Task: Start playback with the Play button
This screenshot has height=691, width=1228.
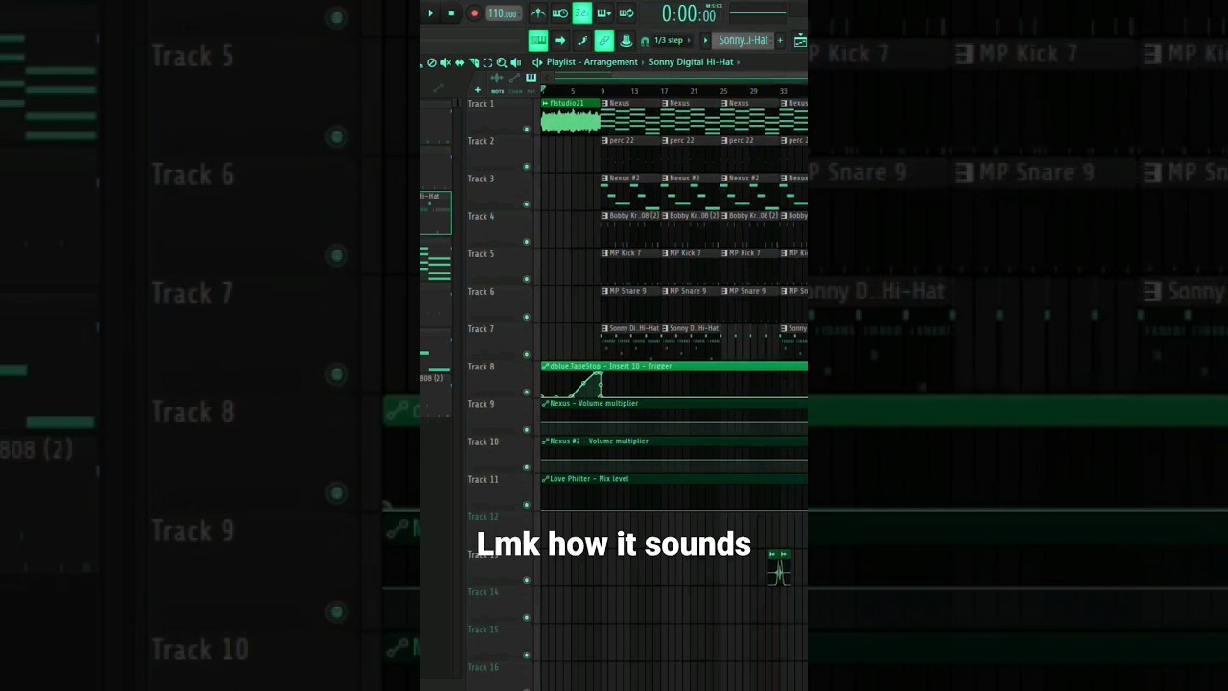Action: click(x=430, y=13)
